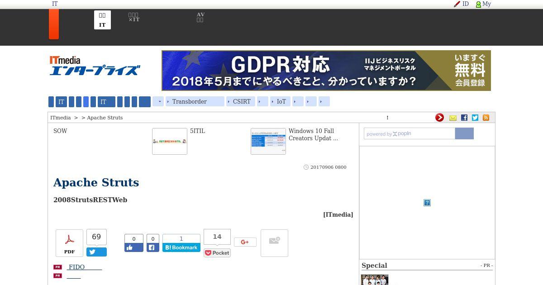Download the article as PDF
Viewport: 543px width, 285px height.
69,243
